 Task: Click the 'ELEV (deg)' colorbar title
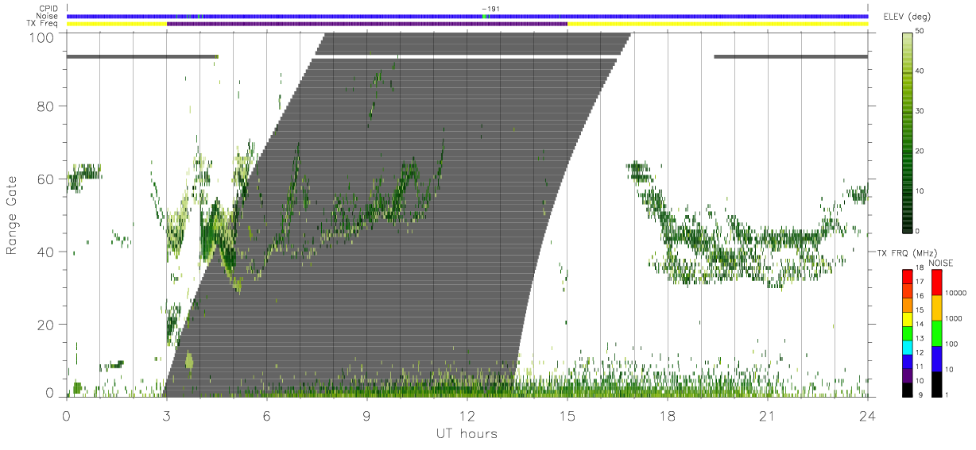(x=907, y=17)
